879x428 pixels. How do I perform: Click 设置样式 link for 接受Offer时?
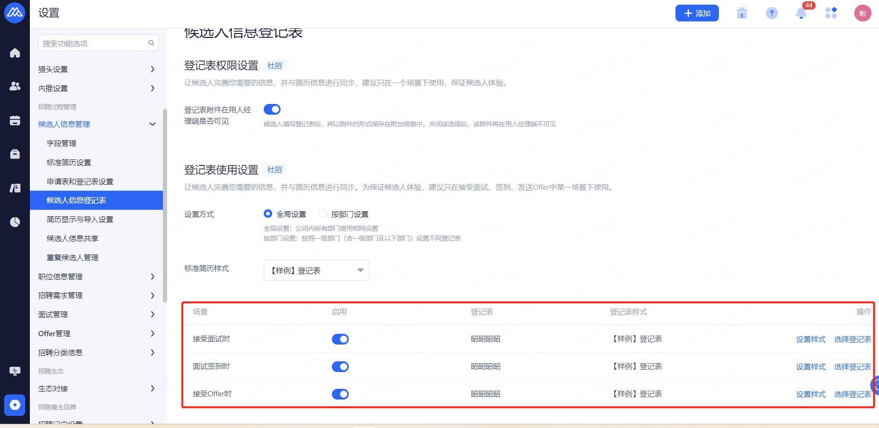tap(810, 394)
